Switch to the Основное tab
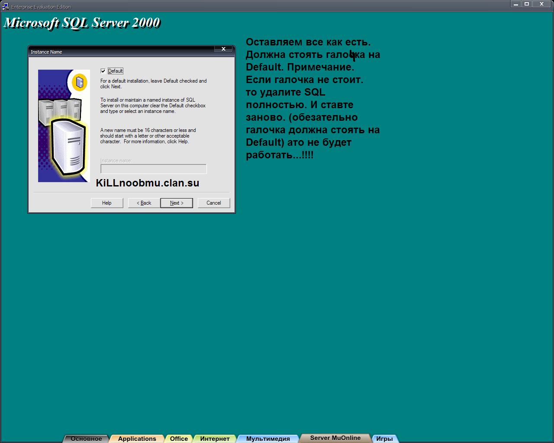This screenshot has height=443, width=554. click(86, 439)
